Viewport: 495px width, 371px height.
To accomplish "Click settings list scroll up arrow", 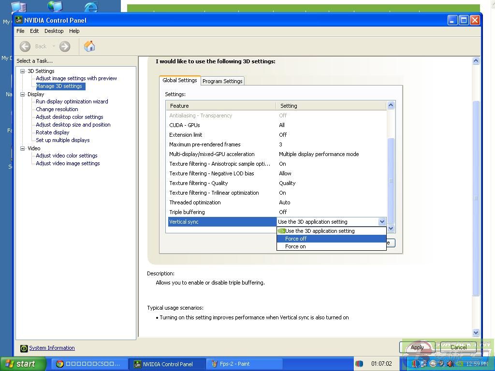I will coord(391,105).
